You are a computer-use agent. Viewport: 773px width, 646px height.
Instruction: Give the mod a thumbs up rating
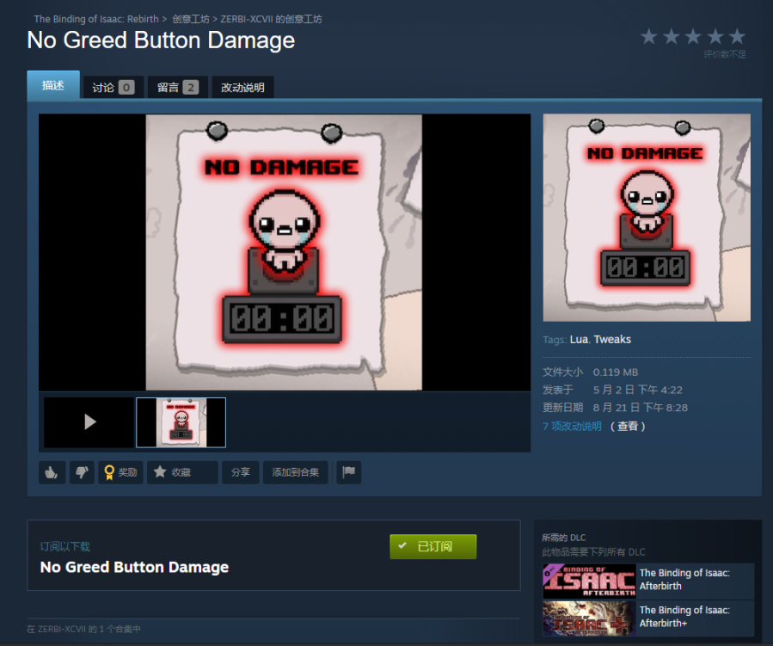pos(52,472)
